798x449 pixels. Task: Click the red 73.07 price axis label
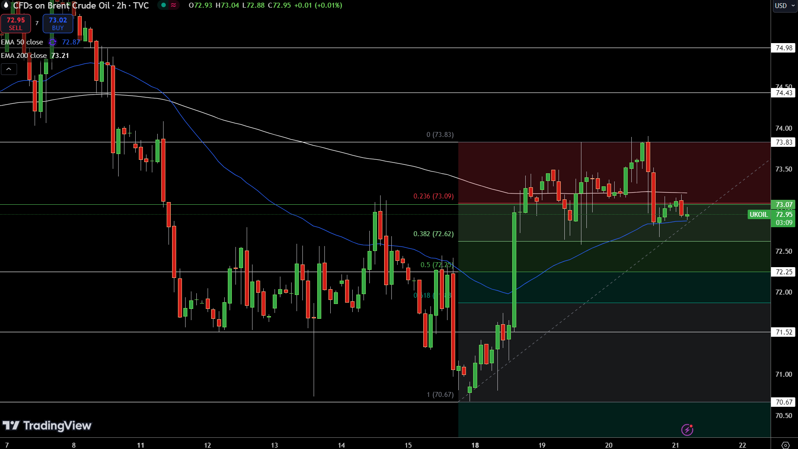pyautogui.click(x=784, y=205)
